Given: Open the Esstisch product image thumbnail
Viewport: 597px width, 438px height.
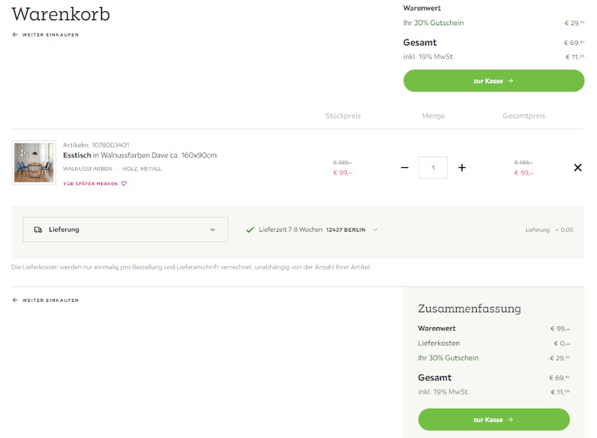Looking at the screenshot, I should pos(34,162).
